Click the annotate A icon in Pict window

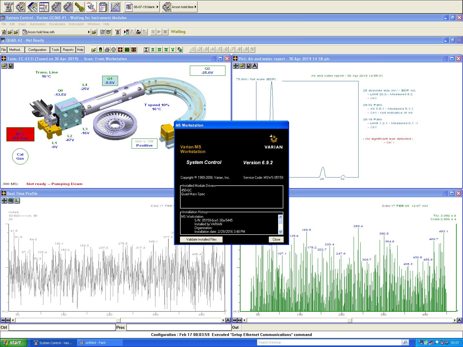tap(255, 66)
